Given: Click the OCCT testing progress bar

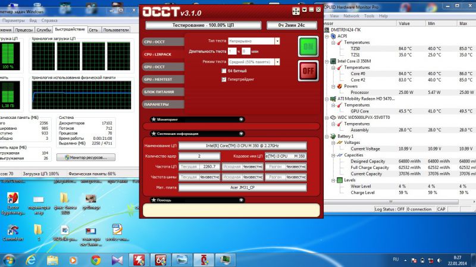Looking at the screenshot, I should pos(203,25).
